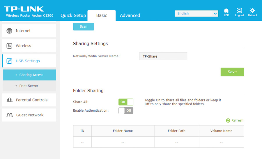Click the Guest Network people icon
Image resolution: width=262 pixels, height=159 pixels.
pos(10,115)
